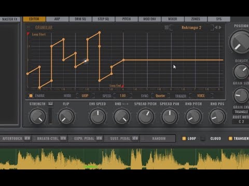Screen dimensions: 249x186
Task: Click the STRENGTH knob
Action: [x=37, y=117]
